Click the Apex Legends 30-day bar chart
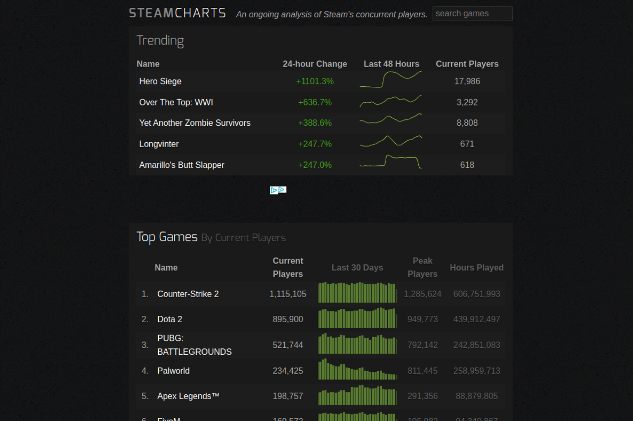 [x=358, y=395]
